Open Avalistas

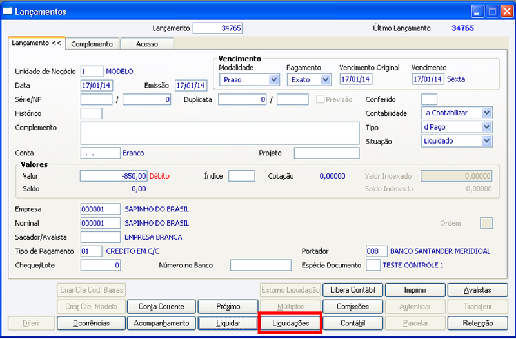click(x=477, y=290)
